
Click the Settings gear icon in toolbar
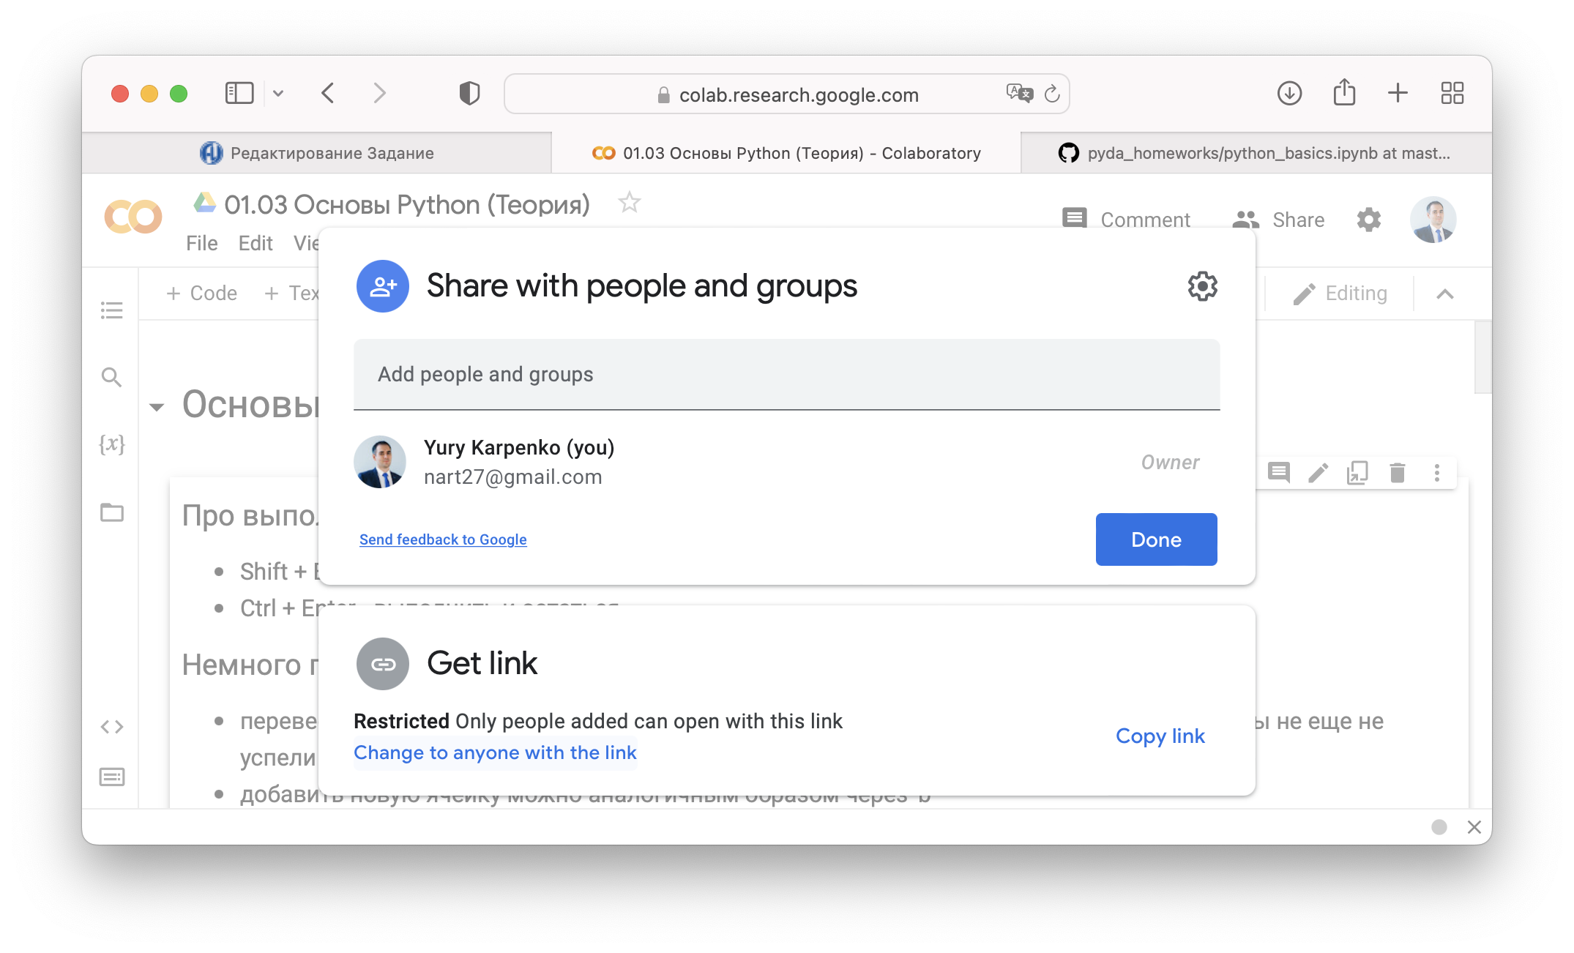1369,219
